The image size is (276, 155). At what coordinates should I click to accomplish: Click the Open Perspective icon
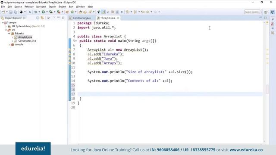pyautogui.click(x=266, y=12)
